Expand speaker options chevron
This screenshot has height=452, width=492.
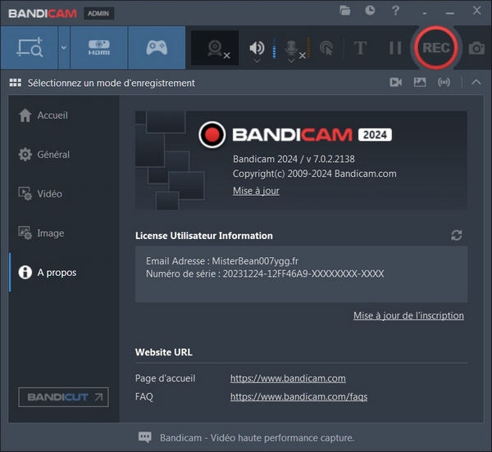point(257,61)
